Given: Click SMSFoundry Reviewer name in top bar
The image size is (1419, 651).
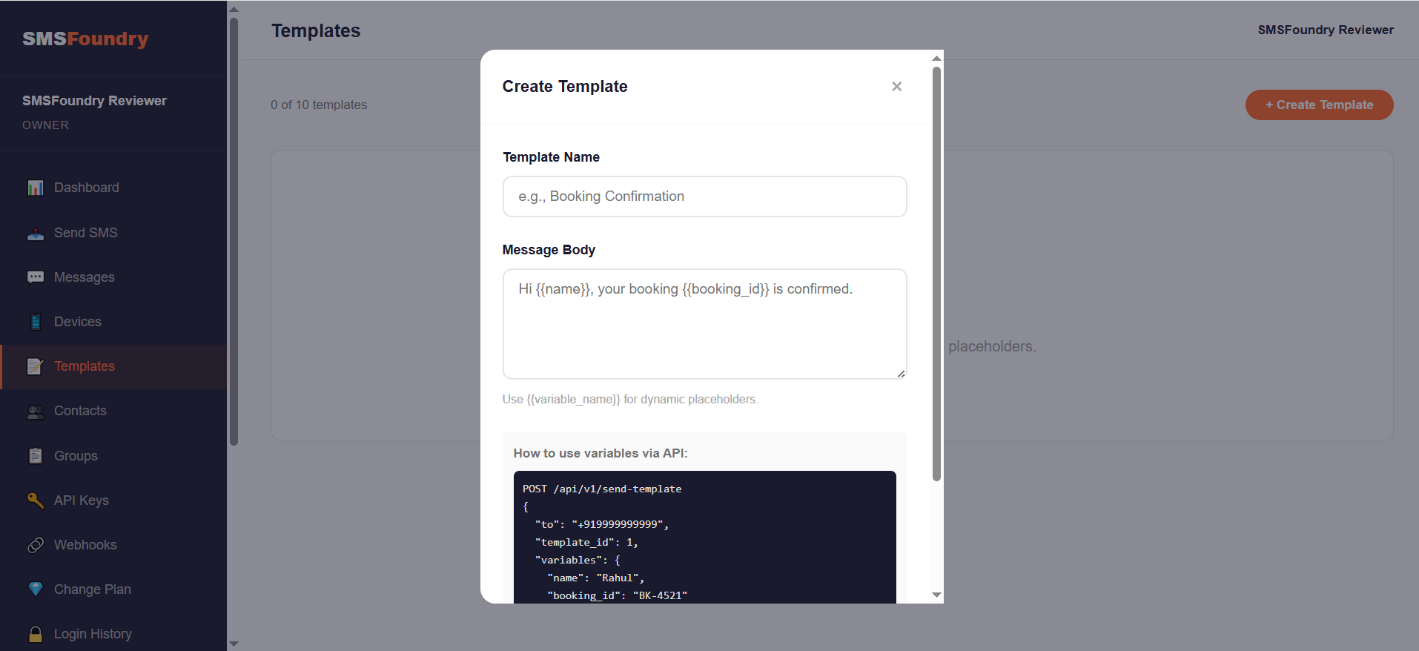Looking at the screenshot, I should click(1326, 30).
